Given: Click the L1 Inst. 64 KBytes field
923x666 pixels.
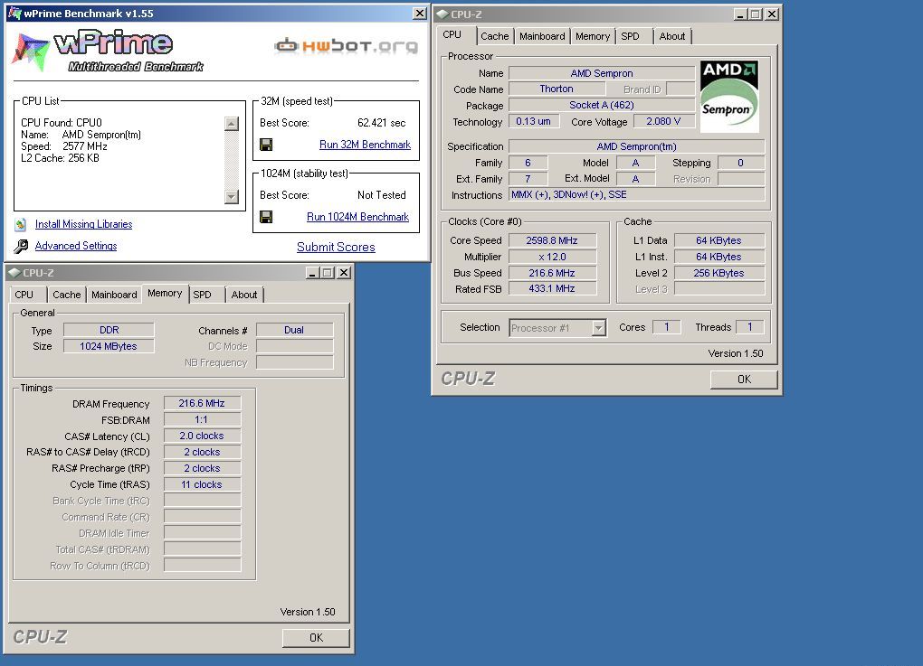Looking at the screenshot, I should (x=718, y=257).
